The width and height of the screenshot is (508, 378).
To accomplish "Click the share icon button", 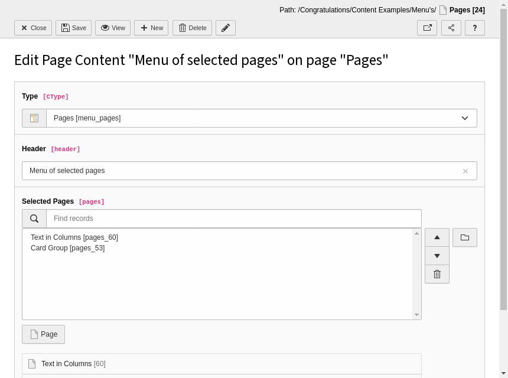I will point(451,28).
